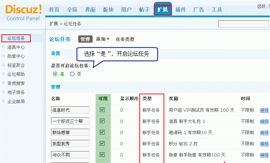
Task: Click the 奖励 column header
Action: click(173, 99)
